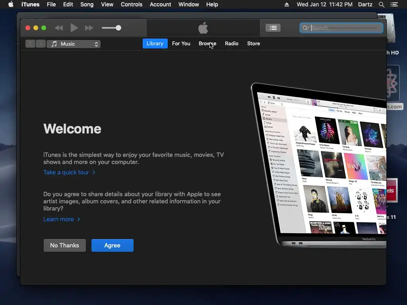The width and height of the screenshot is (407, 305).
Task: Open the View menu
Action: 107,4
